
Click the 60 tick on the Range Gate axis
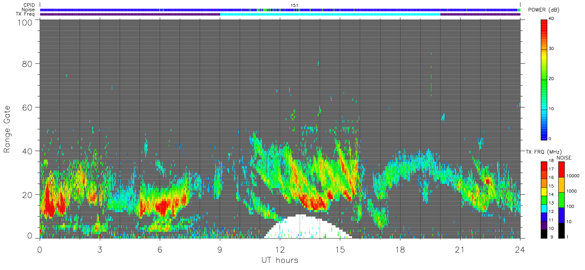[x=27, y=107]
